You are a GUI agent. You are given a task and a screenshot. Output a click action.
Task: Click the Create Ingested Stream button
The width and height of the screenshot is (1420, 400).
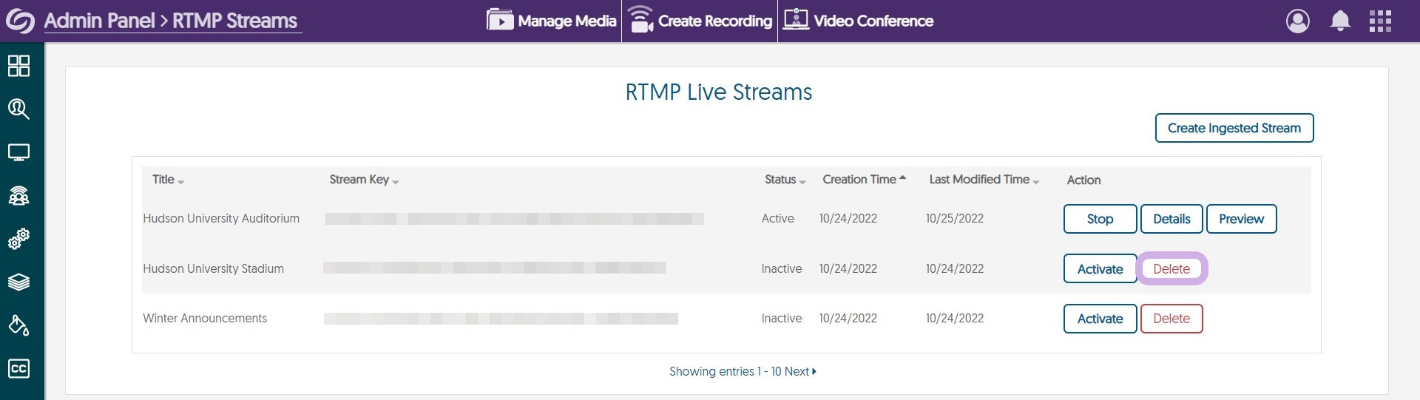point(1234,128)
